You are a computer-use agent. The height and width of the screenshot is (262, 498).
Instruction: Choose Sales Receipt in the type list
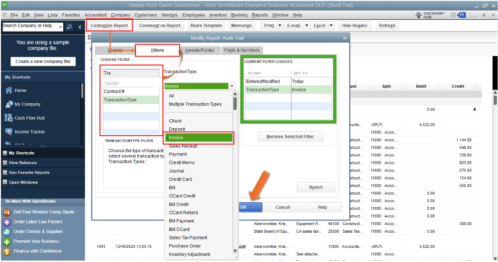(183, 146)
